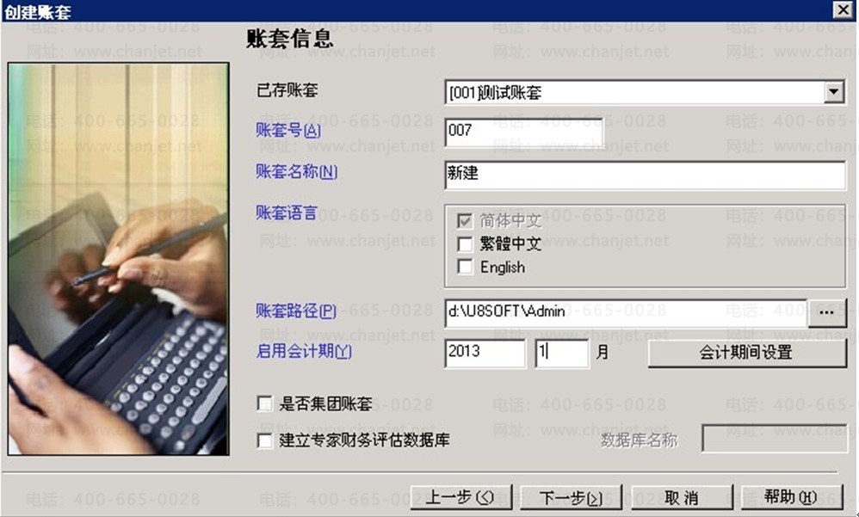Screen dimensions: 859x517
Task: Proceed with 下一步 button
Action: point(571,497)
